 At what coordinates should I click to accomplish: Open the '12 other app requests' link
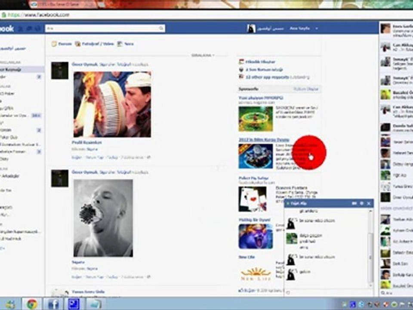click(x=267, y=77)
